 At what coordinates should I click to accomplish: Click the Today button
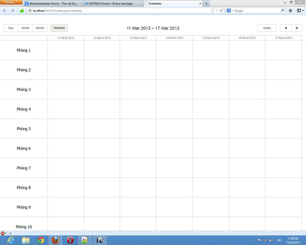[267, 28]
